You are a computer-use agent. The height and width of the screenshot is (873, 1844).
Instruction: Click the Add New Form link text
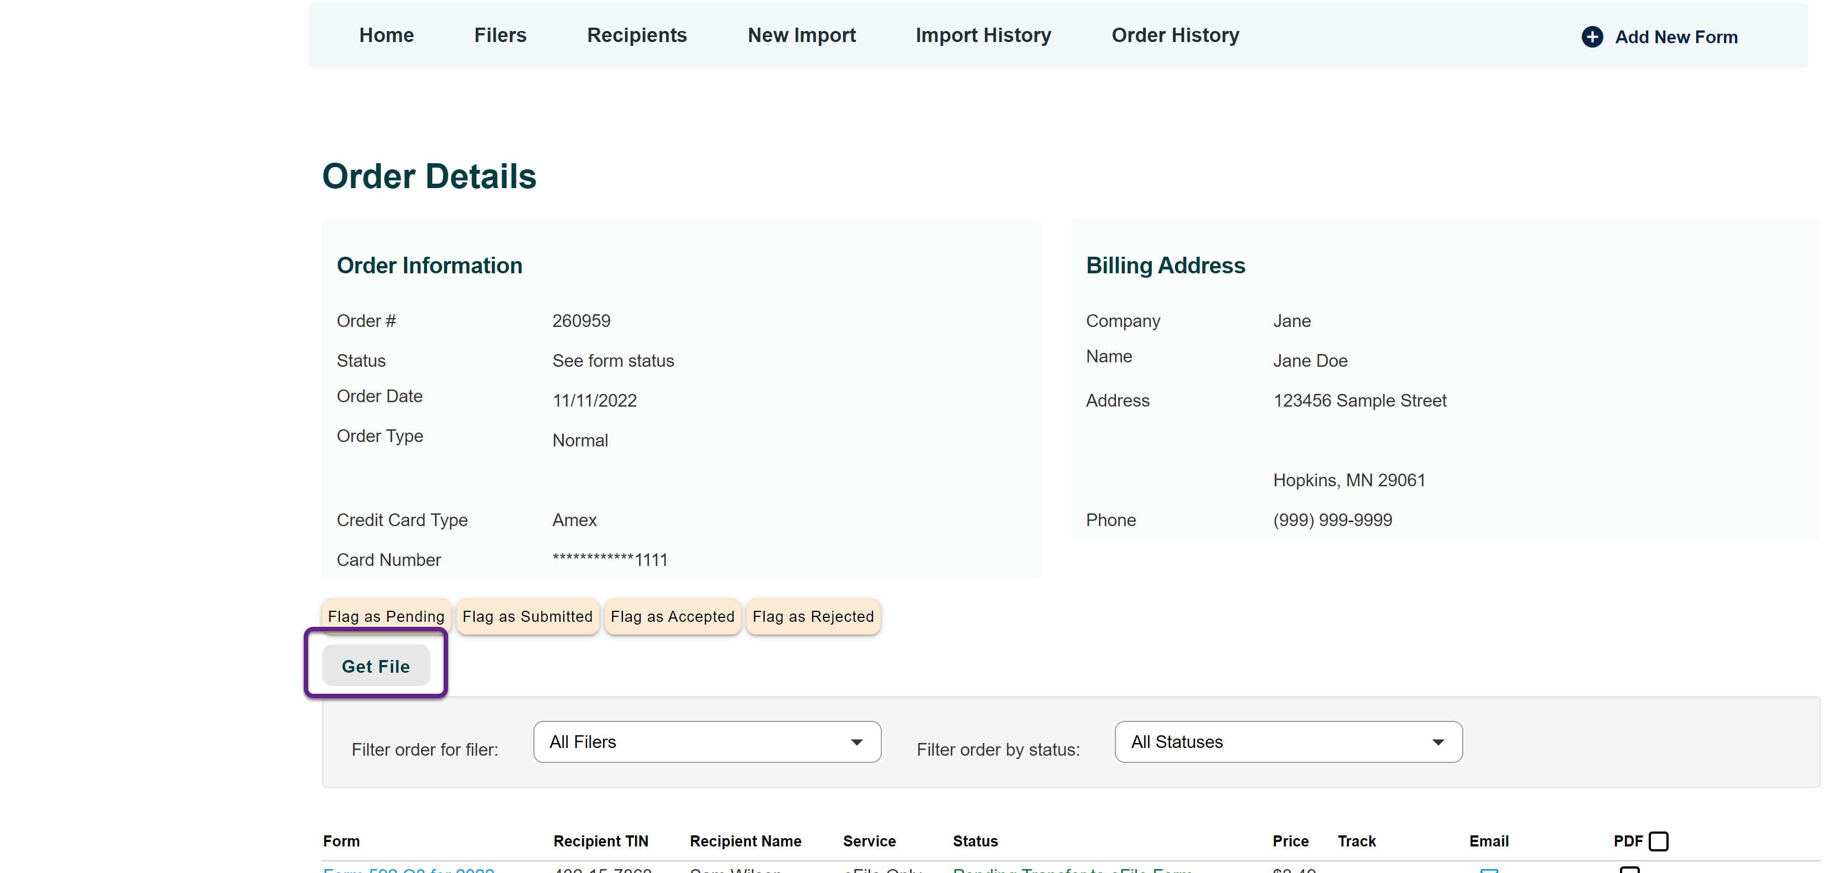(x=1675, y=37)
